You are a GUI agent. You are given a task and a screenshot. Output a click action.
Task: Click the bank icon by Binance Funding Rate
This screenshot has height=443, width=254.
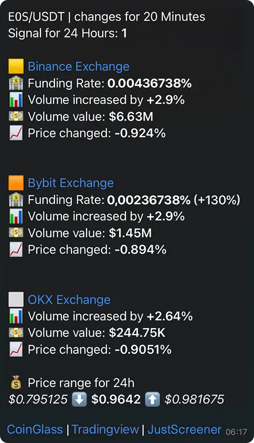click(16, 84)
